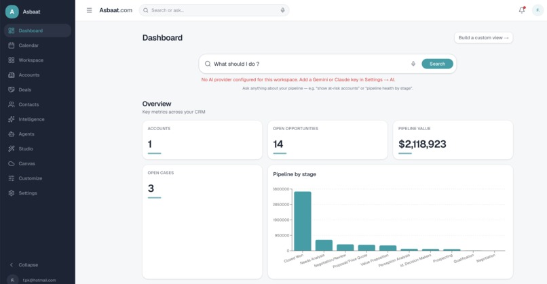Click the Closed Won bar in chart

point(303,221)
